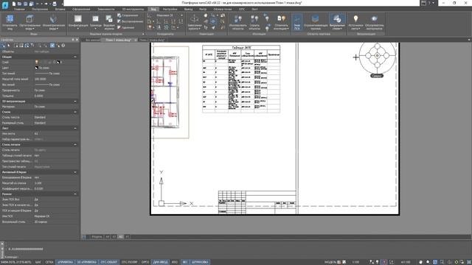Screen dimensions: 472x265
Task: Toggle the 'Знак ПСК' button
Action: (297, 22)
